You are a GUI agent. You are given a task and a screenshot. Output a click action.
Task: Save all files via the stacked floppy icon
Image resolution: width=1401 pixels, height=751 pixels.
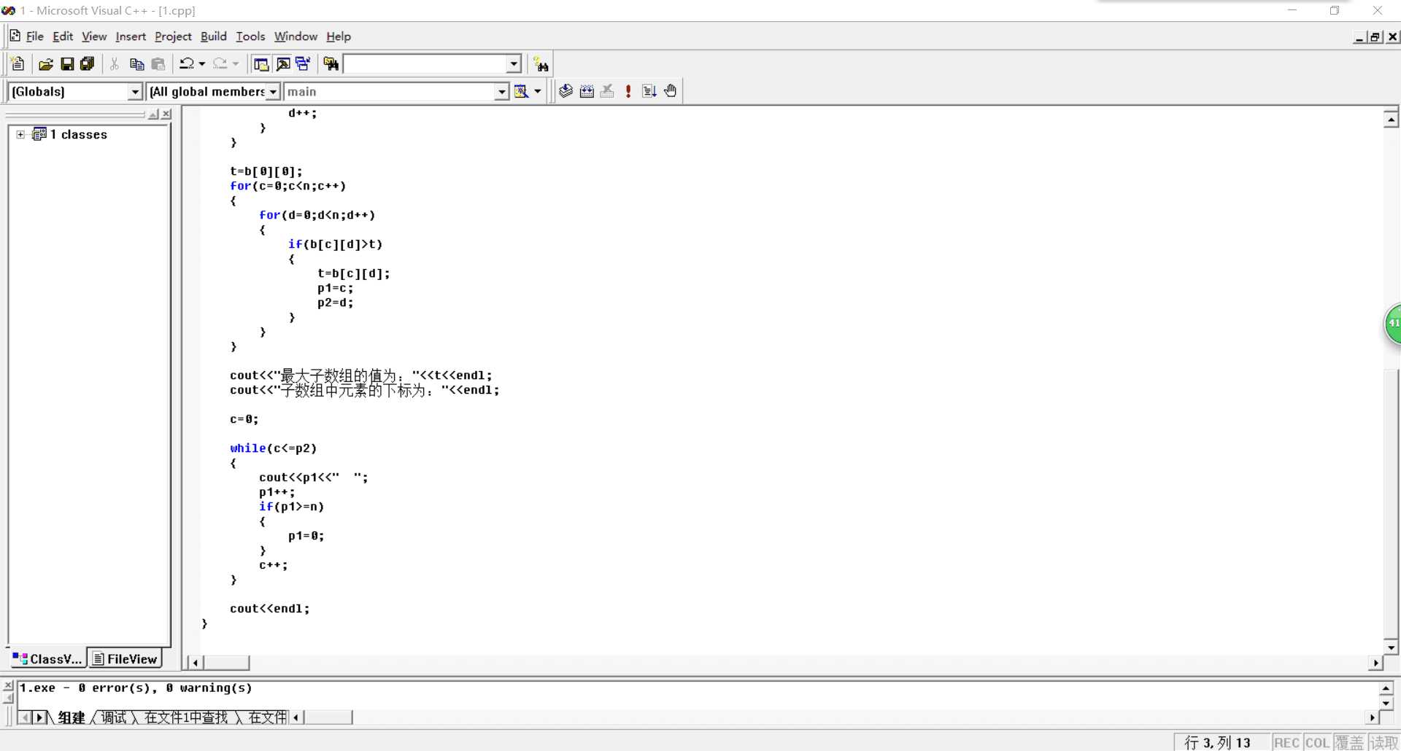(x=88, y=64)
